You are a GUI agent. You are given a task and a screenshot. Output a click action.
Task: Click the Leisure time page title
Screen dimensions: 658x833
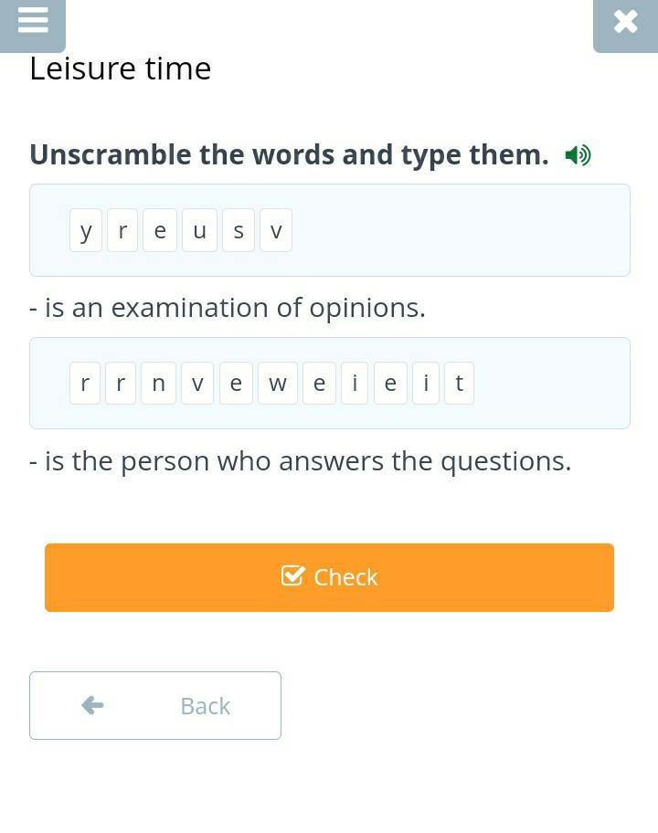pyautogui.click(x=121, y=69)
